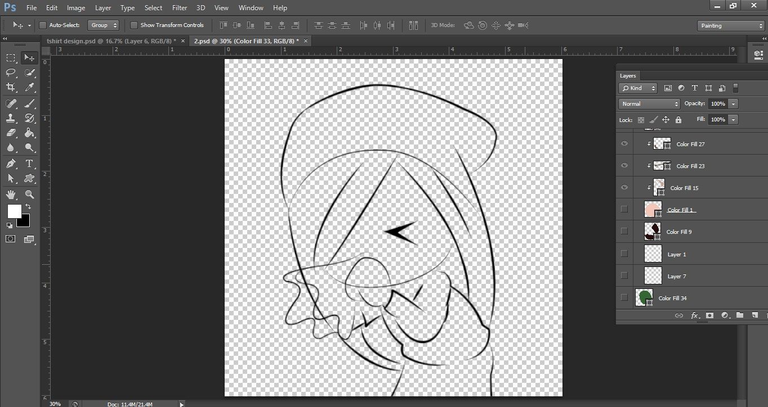This screenshot has width=768, height=407.
Task: Open the layer filter Kind dropdown
Action: click(638, 88)
